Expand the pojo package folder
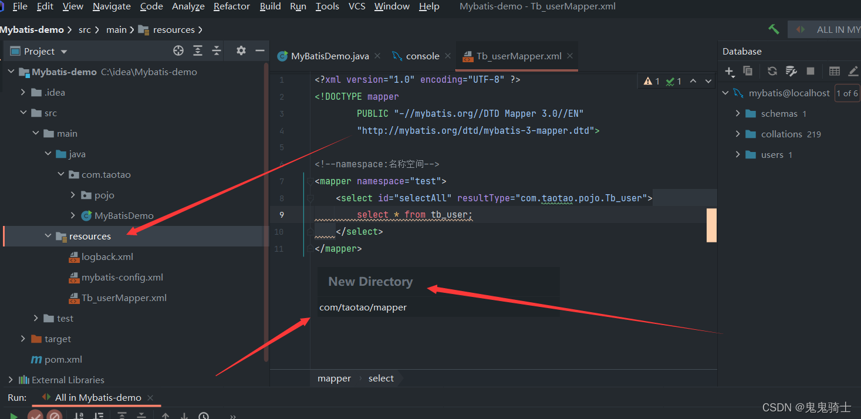The height and width of the screenshot is (419, 861). point(73,195)
